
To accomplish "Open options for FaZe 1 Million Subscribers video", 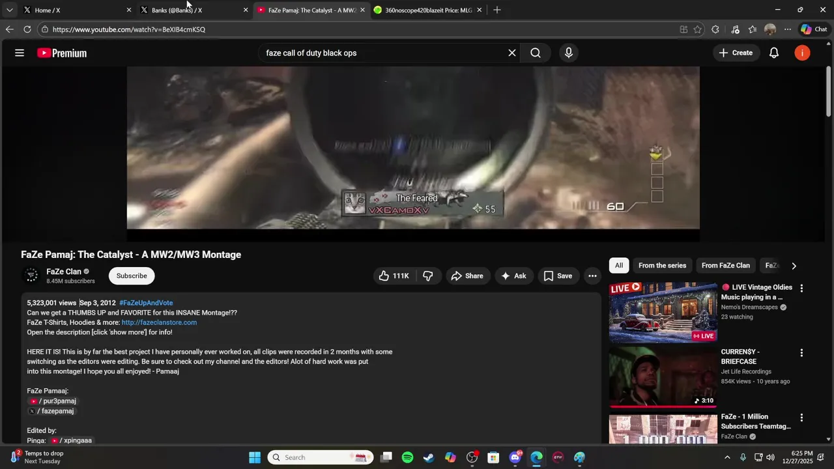I will tap(801, 417).
